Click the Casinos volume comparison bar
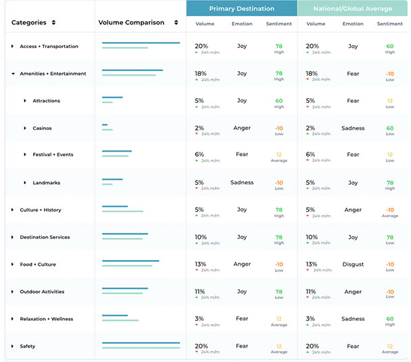This screenshot has width=411, height=362. point(107,127)
